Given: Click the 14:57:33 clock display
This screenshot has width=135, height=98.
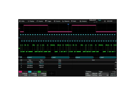Looking at the screenshot, I should click(113, 74).
